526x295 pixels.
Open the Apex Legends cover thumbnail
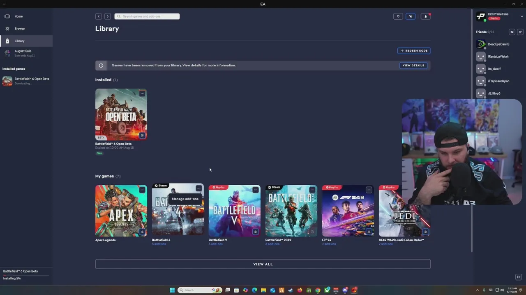click(x=121, y=211)
